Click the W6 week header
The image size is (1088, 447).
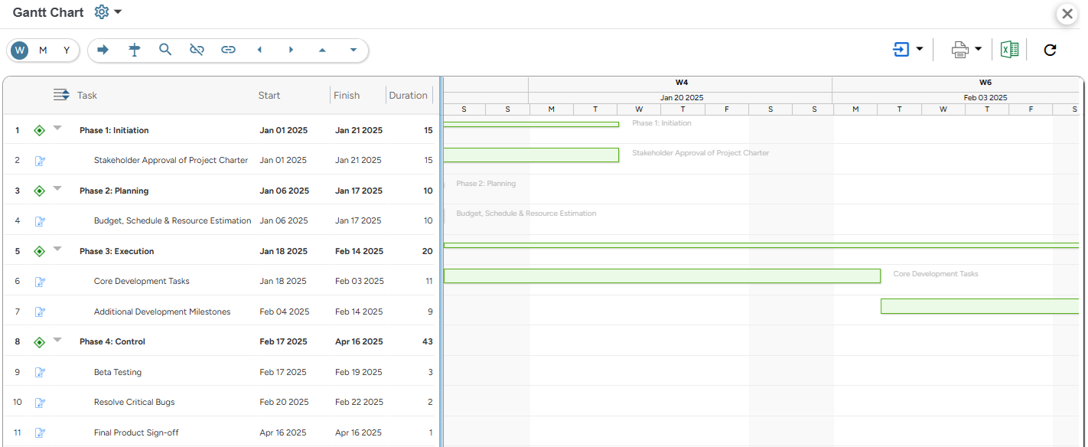[x=985, y=83]
